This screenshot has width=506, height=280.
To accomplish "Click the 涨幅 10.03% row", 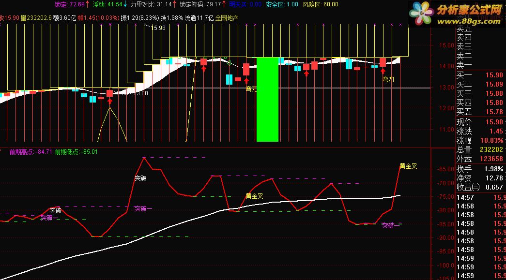I will [480, 140].
